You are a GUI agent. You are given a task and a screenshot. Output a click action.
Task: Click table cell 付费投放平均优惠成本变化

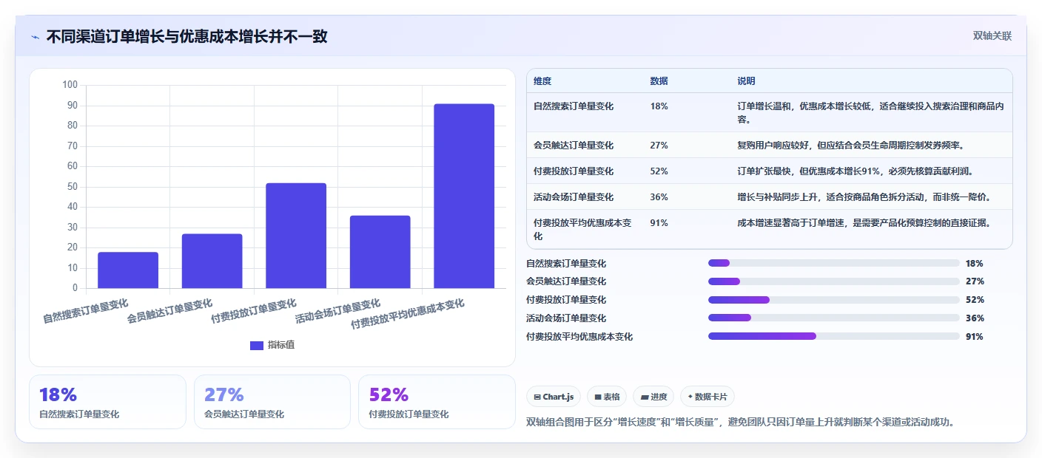(582, 230)
